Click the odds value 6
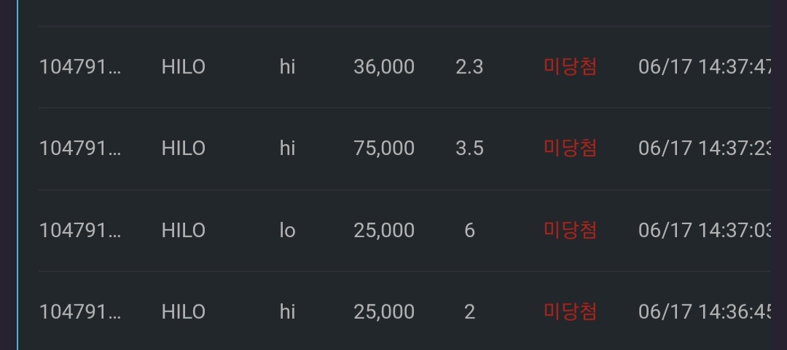The height and width of the screenshot is (350, 787). 469,230
